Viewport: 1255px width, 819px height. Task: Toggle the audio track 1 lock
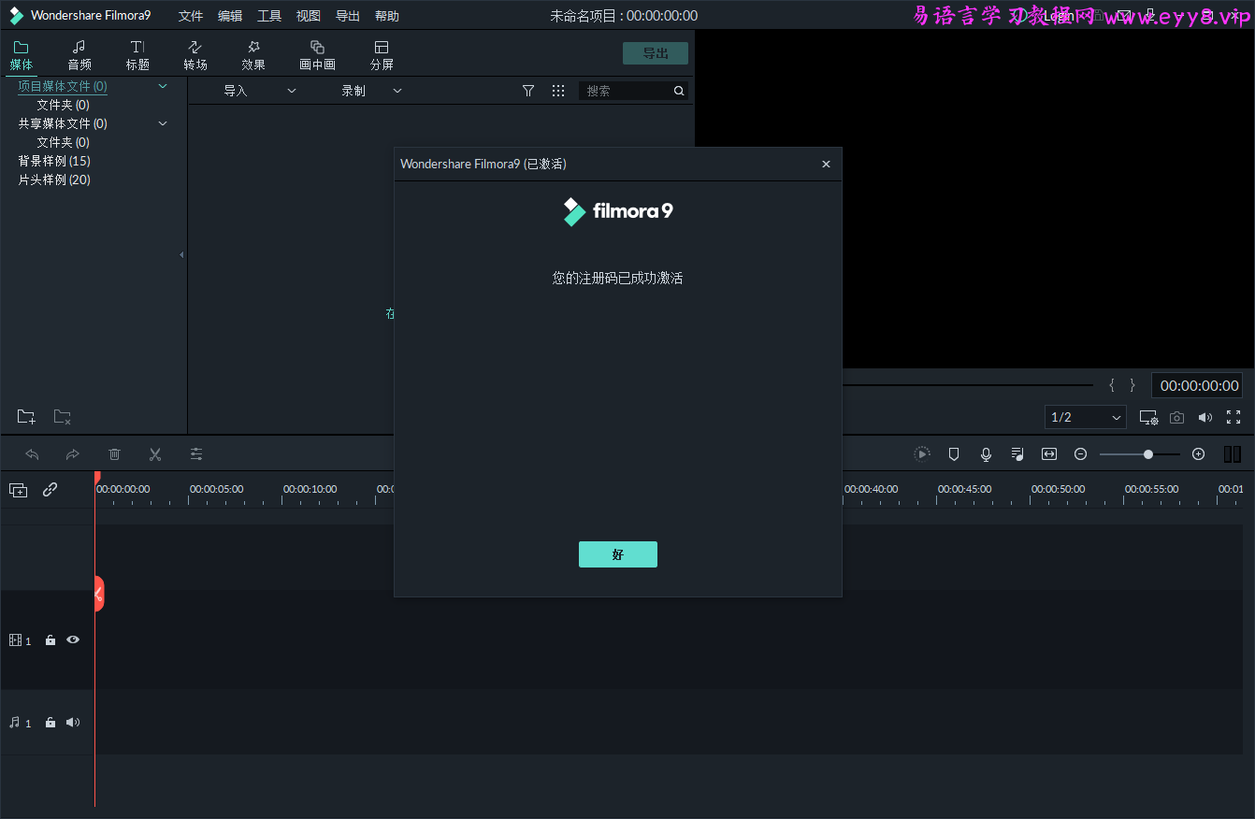(50, 723)
